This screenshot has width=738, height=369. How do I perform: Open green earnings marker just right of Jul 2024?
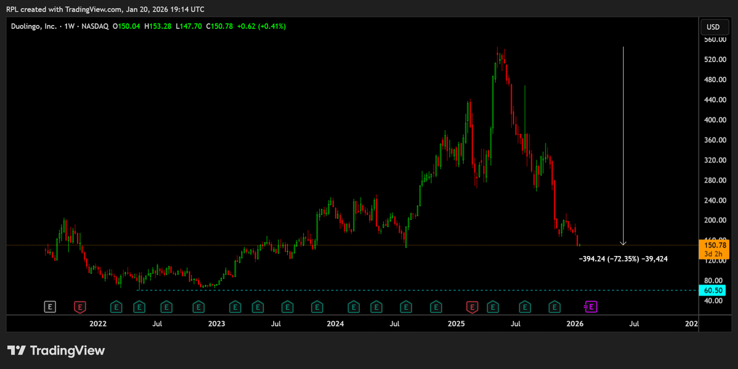[x=406, y=306]
